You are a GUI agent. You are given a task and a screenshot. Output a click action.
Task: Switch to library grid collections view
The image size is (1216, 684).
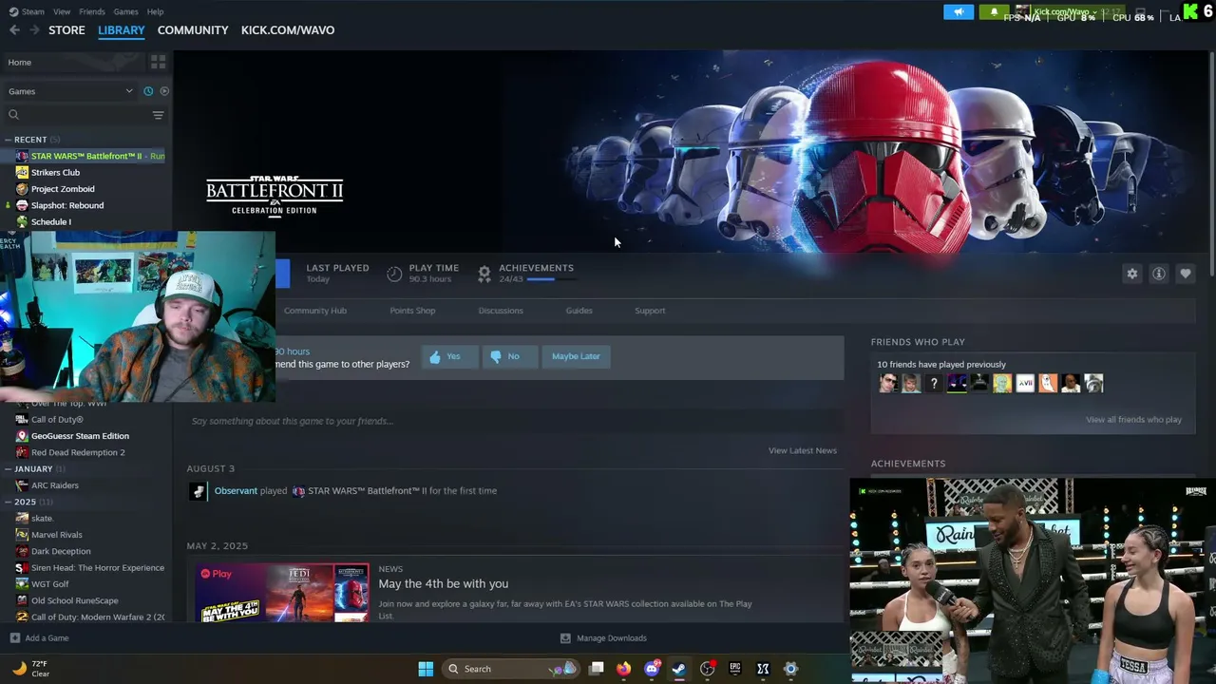[158, 62]
